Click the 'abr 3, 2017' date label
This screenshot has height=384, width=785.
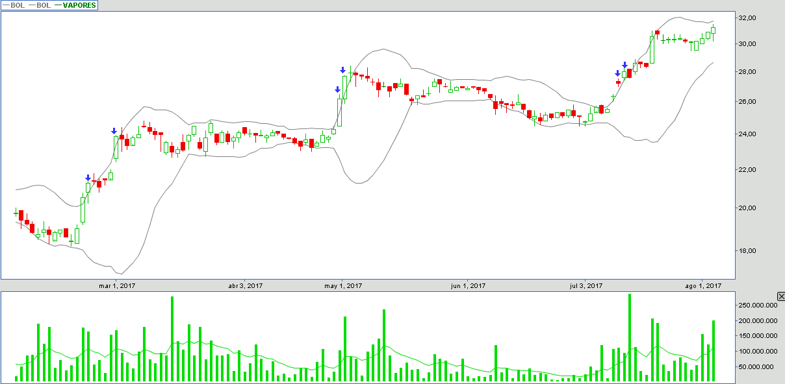tap(246, 285)
